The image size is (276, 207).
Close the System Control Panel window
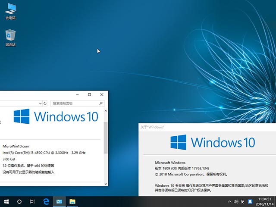(x=102, y=95)
